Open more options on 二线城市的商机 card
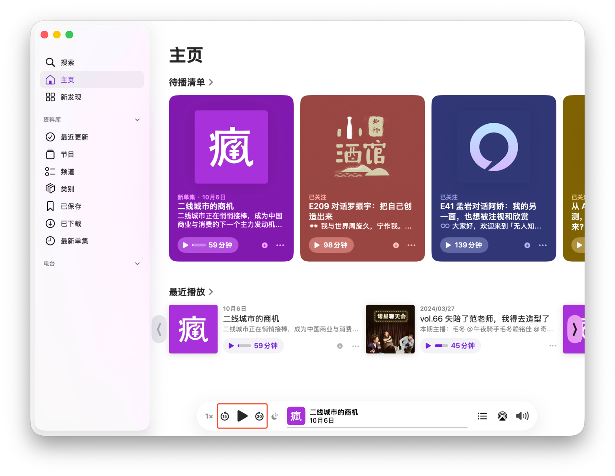Image resolution: width=615 pixels, height=476 pixels. point(280,245)
